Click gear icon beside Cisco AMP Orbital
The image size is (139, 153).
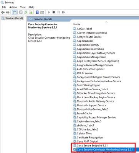click(74, 142)
